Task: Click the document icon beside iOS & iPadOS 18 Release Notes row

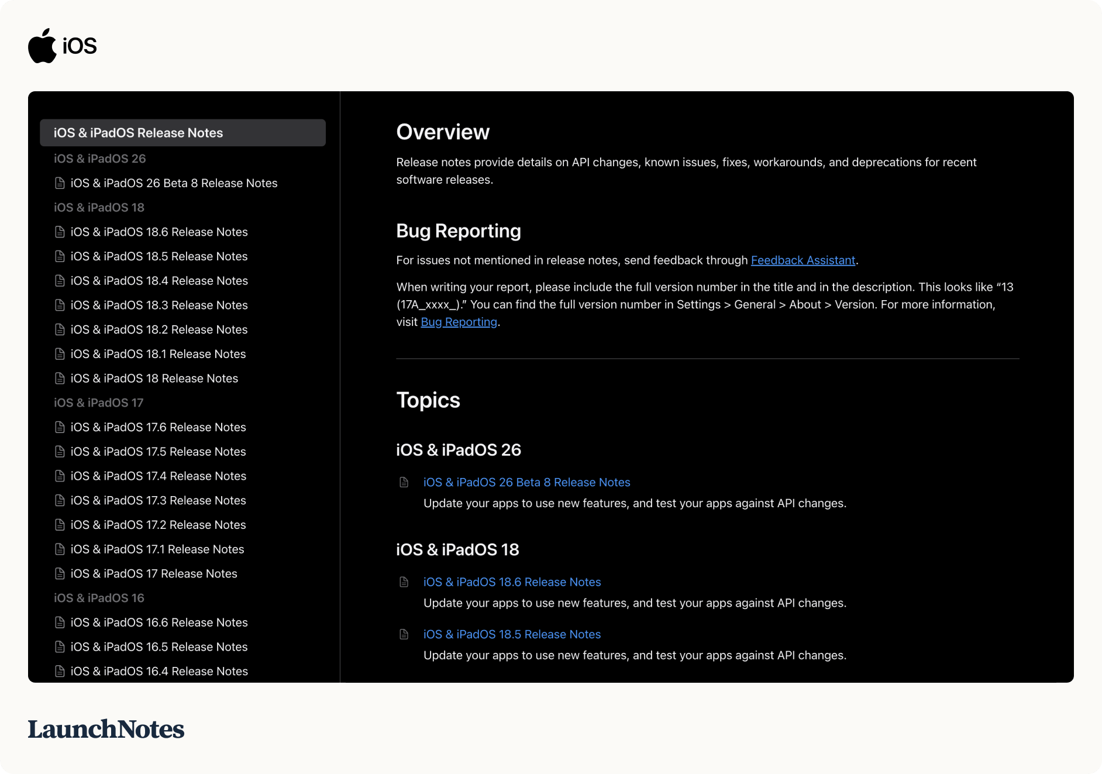Action: pyautogui.click(x=60, y=379)
